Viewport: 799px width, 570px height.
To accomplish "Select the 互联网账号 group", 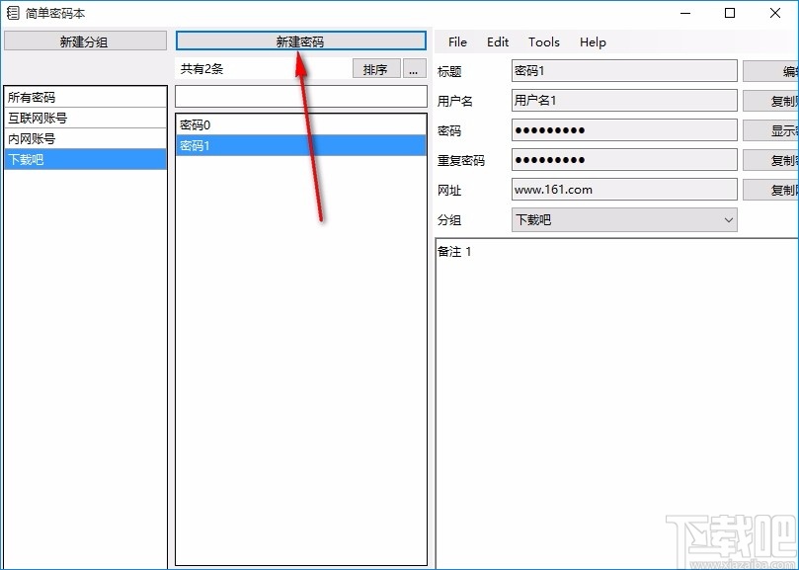I will pos(86,118).
